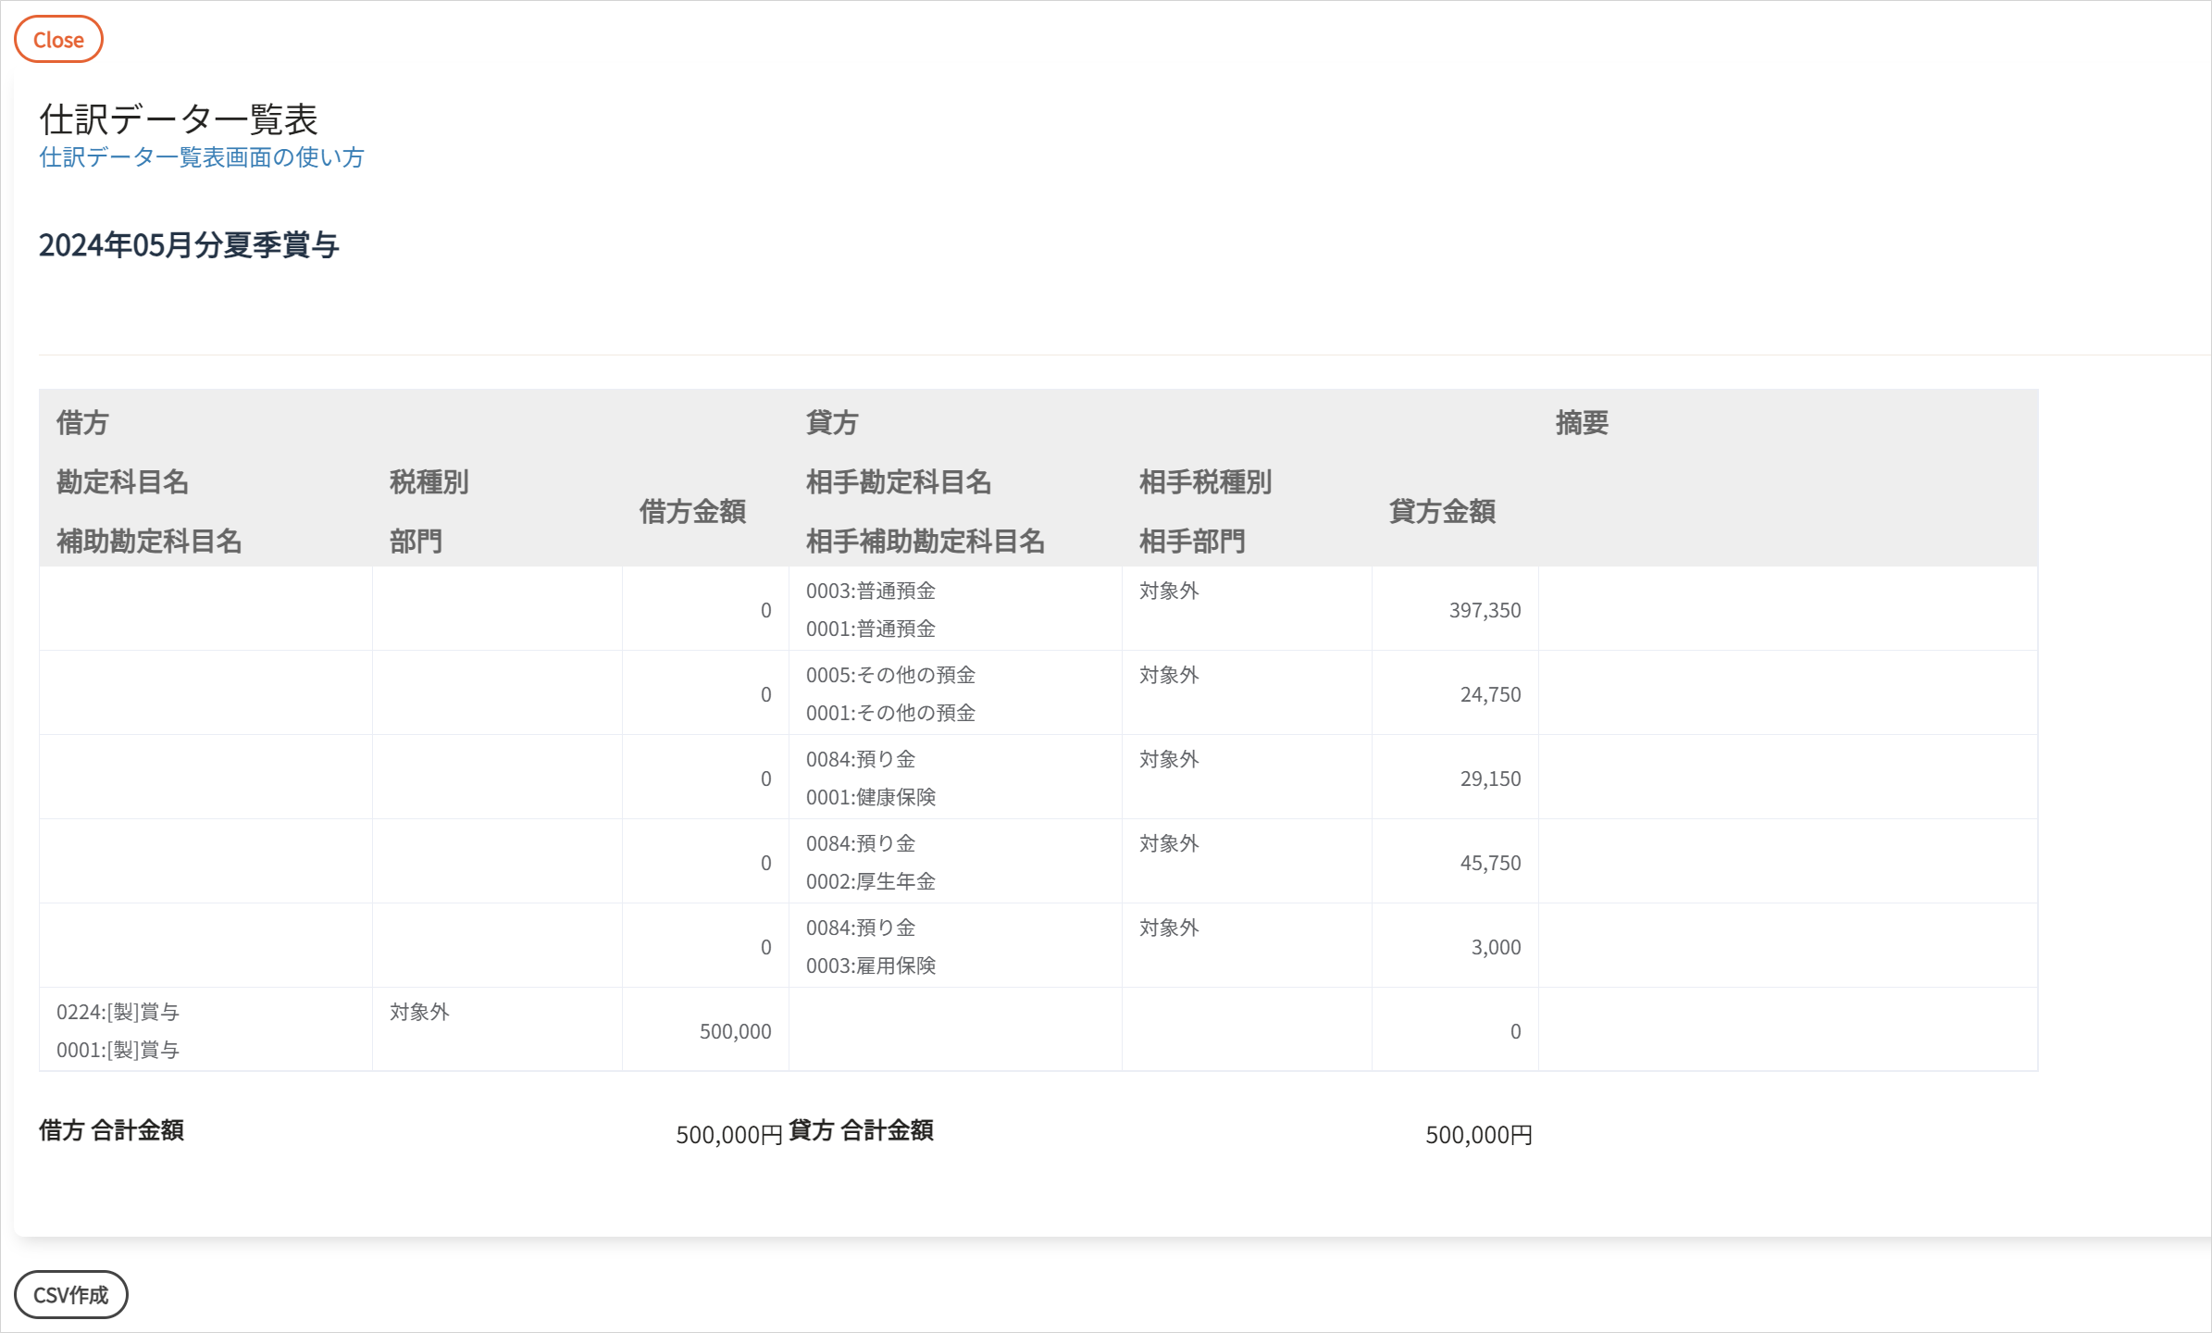Click the 45,750 credit amount cell
Viewport: 2212px width, 1333px height.
coord(1490,863)
